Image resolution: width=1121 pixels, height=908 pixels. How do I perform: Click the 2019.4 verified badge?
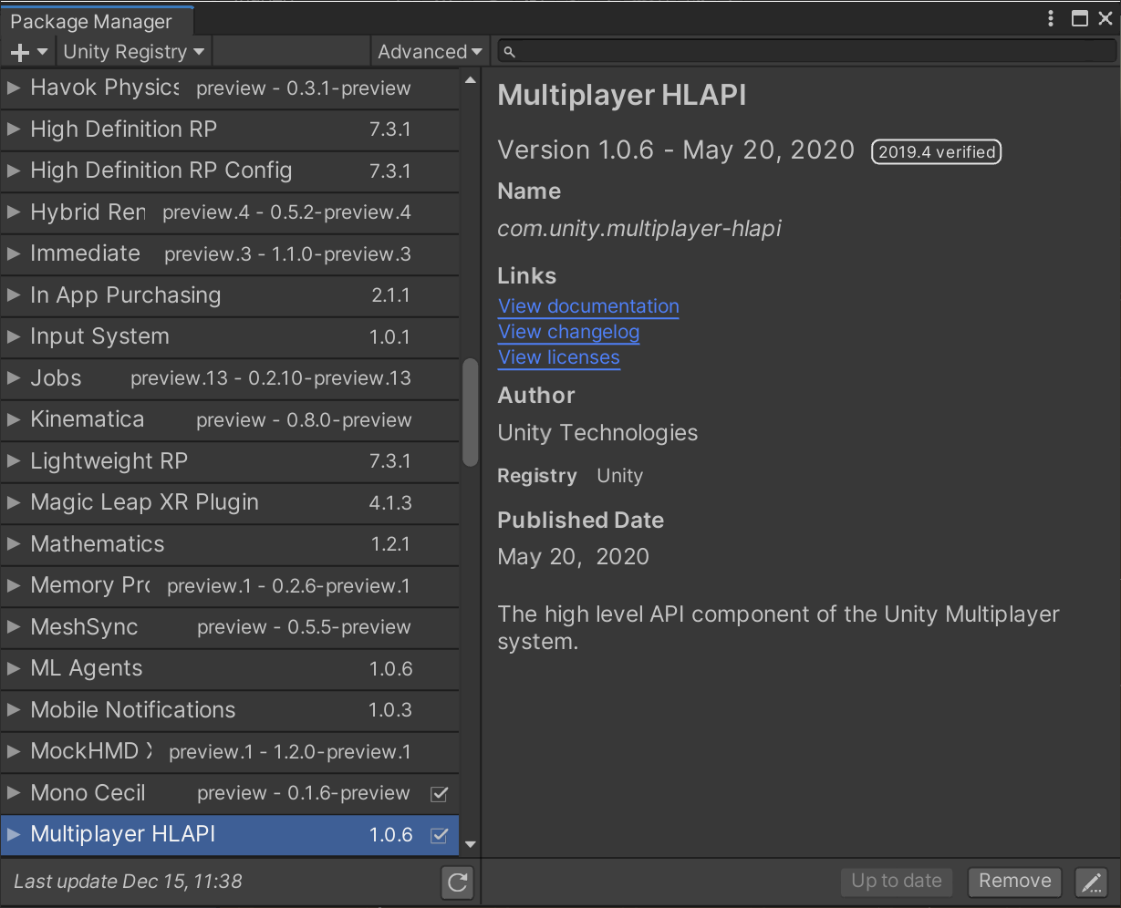coord(937,152)
